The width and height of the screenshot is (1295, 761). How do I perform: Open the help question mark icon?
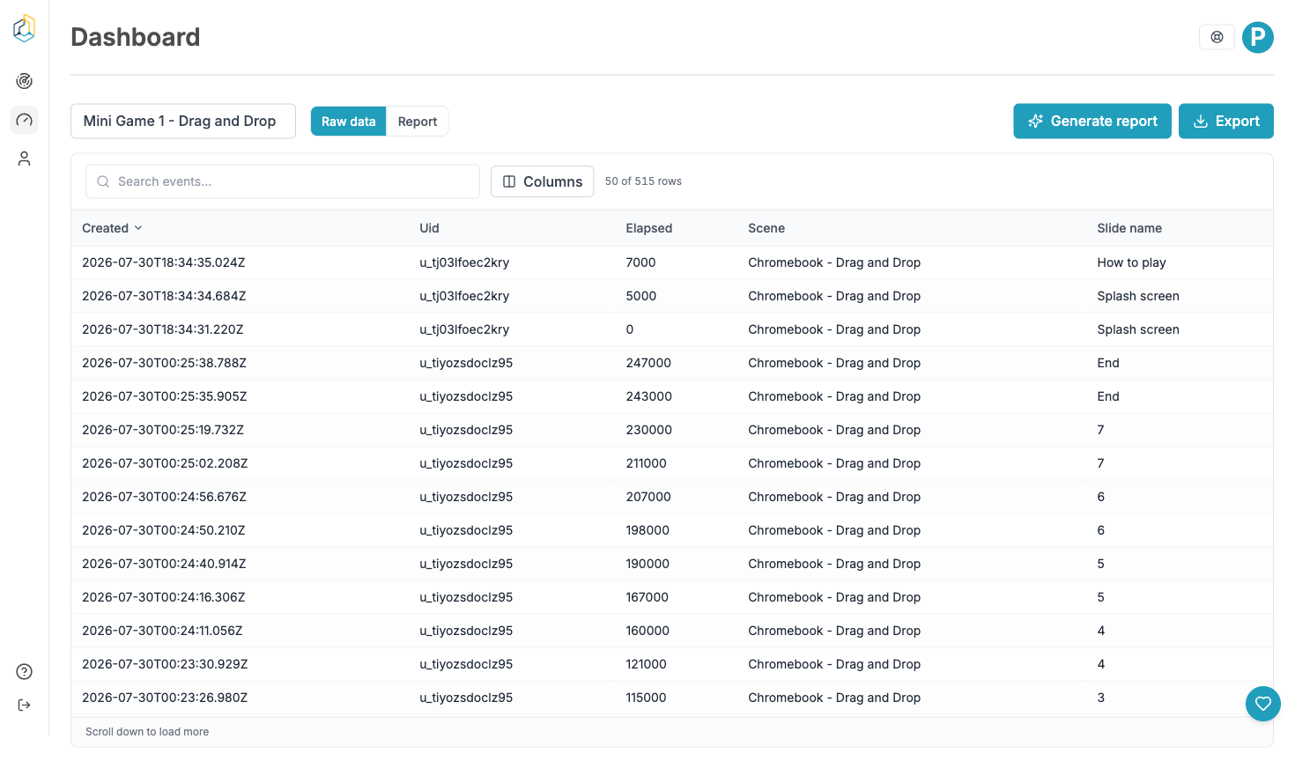(25, 672)
